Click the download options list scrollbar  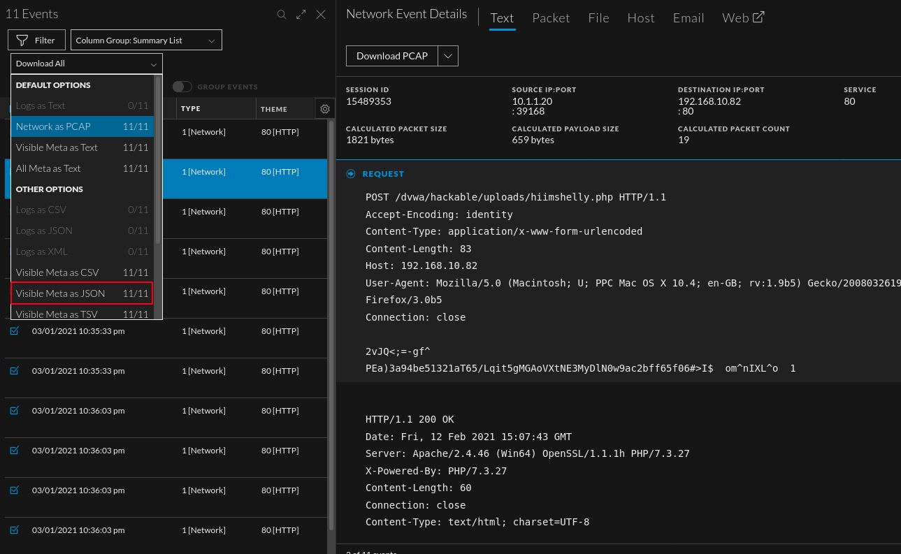pos(158,161)
